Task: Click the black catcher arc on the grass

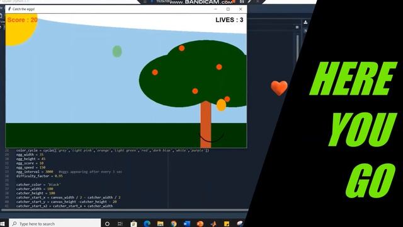Action: coord(212,137)
